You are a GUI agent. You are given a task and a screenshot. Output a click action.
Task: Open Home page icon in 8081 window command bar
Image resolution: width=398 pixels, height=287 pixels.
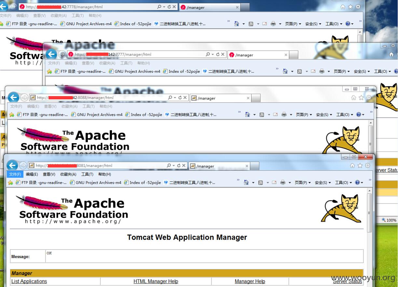tap(247, 182)
